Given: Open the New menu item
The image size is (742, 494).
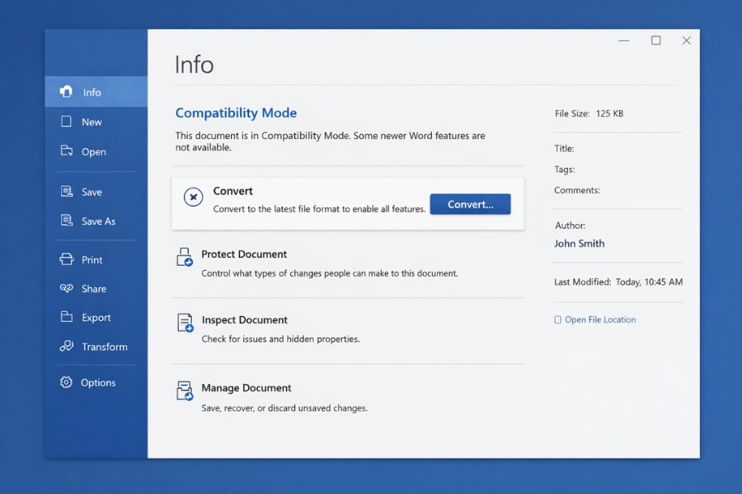Looking at the screenshot, I should pos(92,122).
